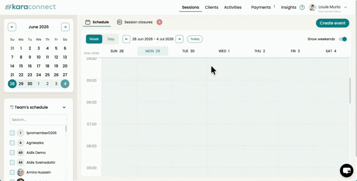Click the 05:00 time label
Viewport: 357px width, 181px height.
[x=91, y=80]
